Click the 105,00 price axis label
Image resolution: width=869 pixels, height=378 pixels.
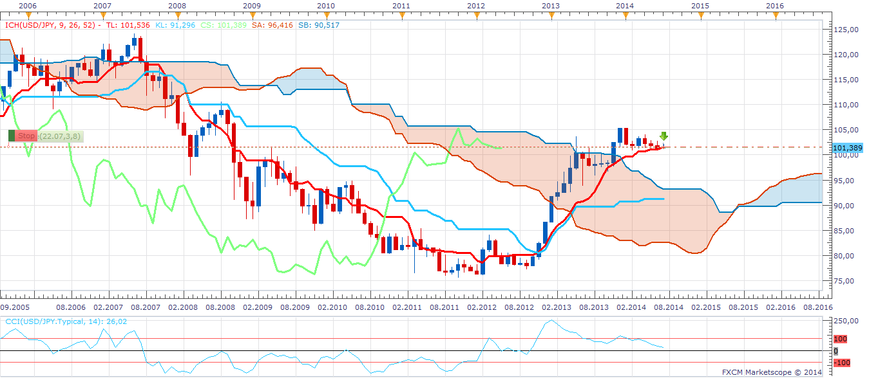(846, 130)
